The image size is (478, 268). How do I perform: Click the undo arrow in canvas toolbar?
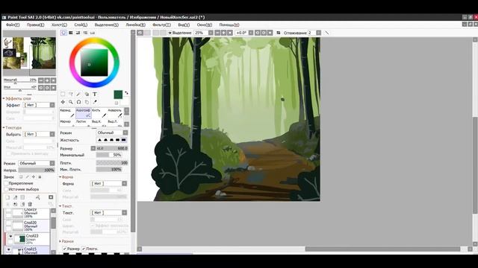click(140, 33)
